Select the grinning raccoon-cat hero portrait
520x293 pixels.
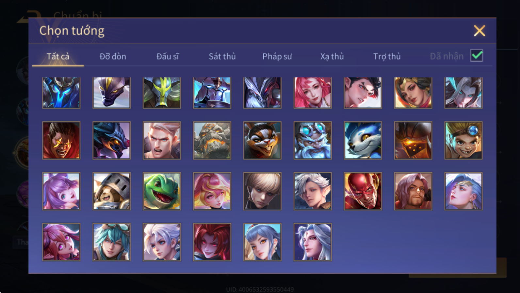(262, 141)
